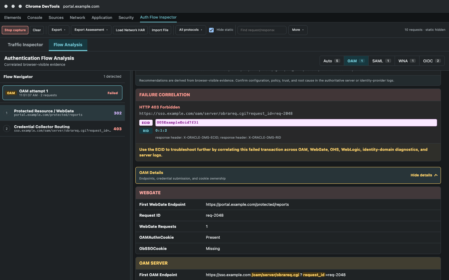Select the SAML protocol filter
This screenshot has width=449, height=280.
382,61
